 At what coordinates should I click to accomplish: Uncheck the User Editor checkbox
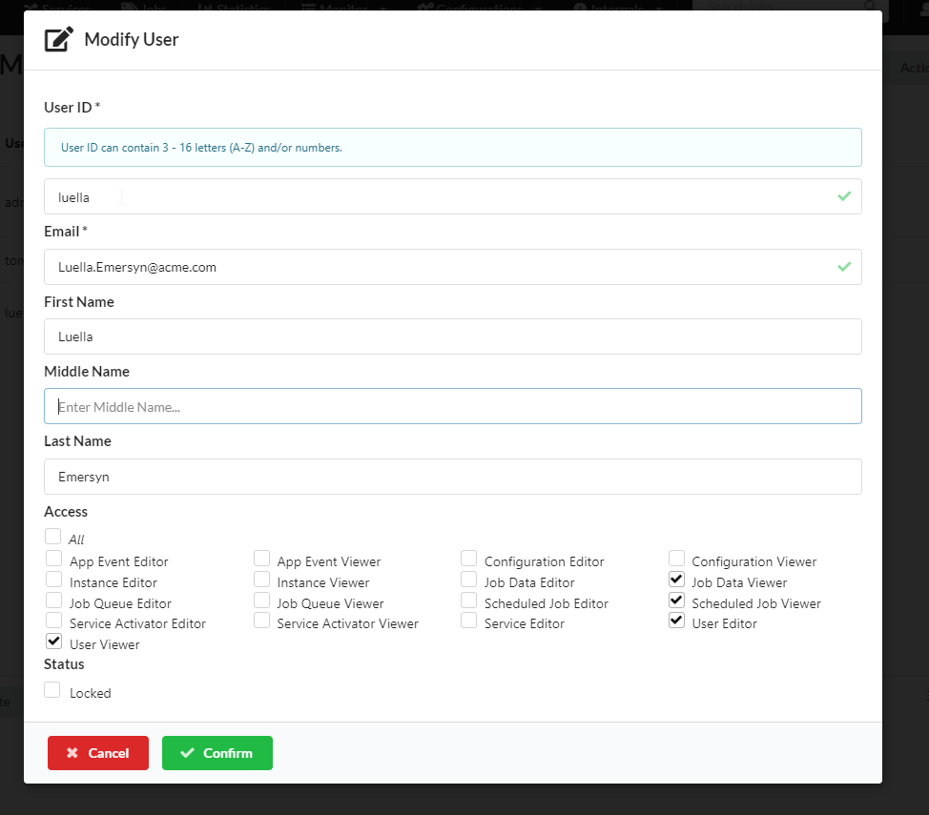click(x=676, y=621)
